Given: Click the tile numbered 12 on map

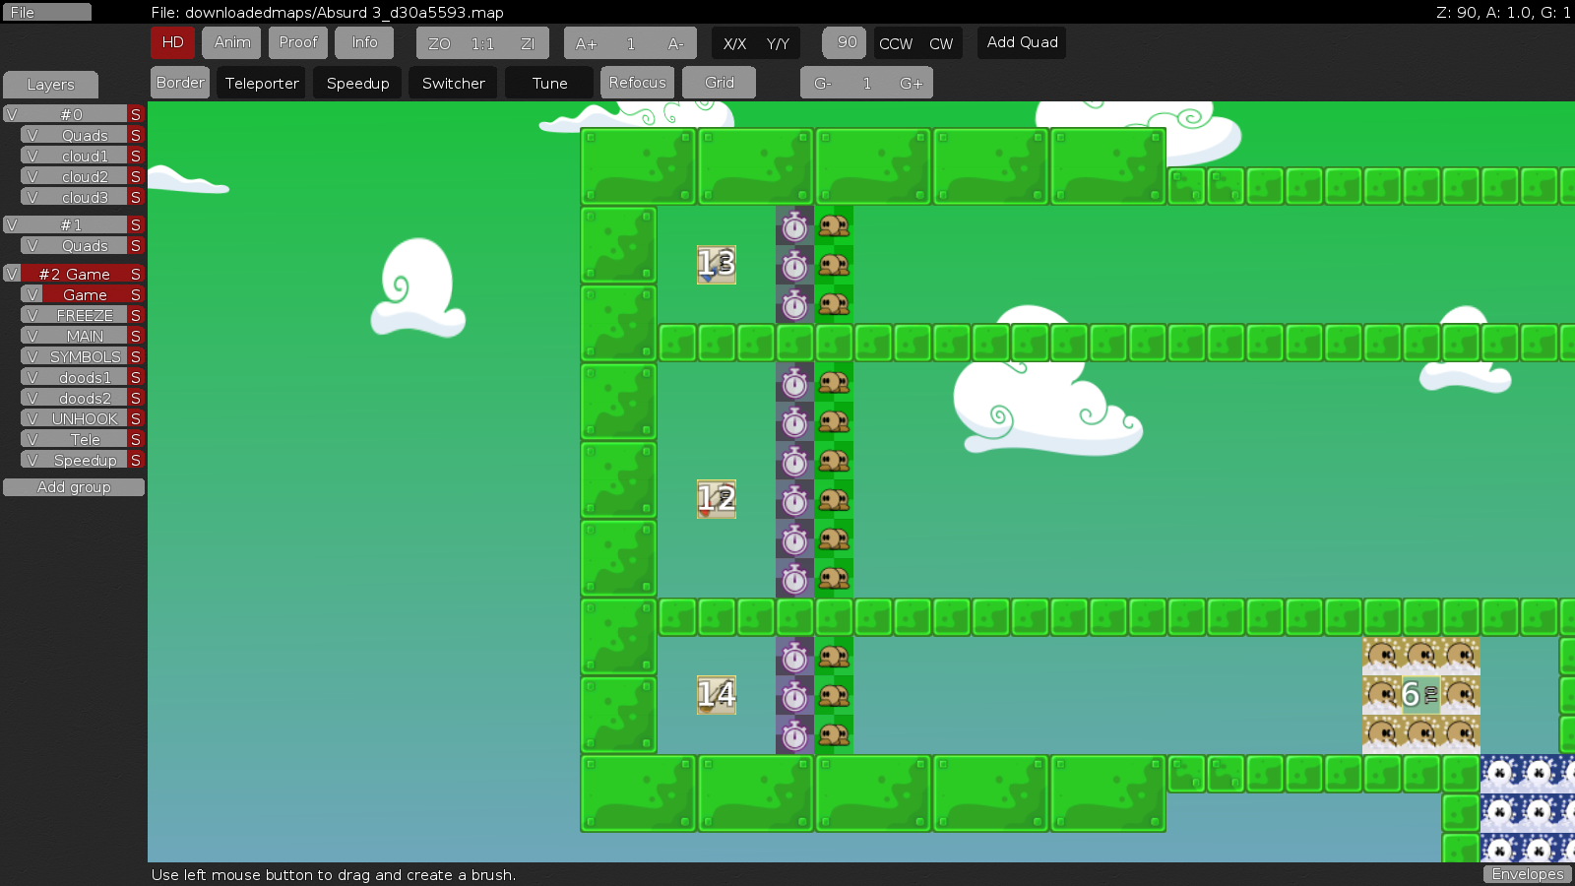Looking at the screenshot, I should tap(716, 499).
